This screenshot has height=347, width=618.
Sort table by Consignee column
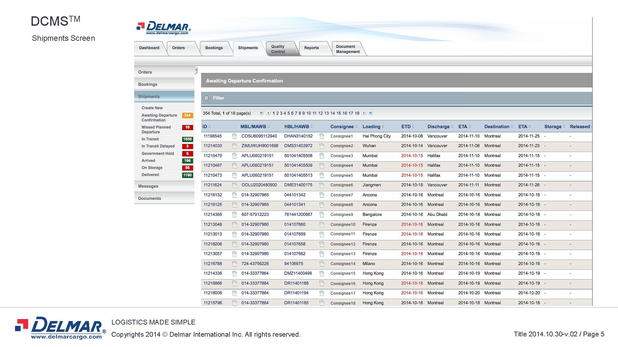pyautogui.click(x=344, y=127)
